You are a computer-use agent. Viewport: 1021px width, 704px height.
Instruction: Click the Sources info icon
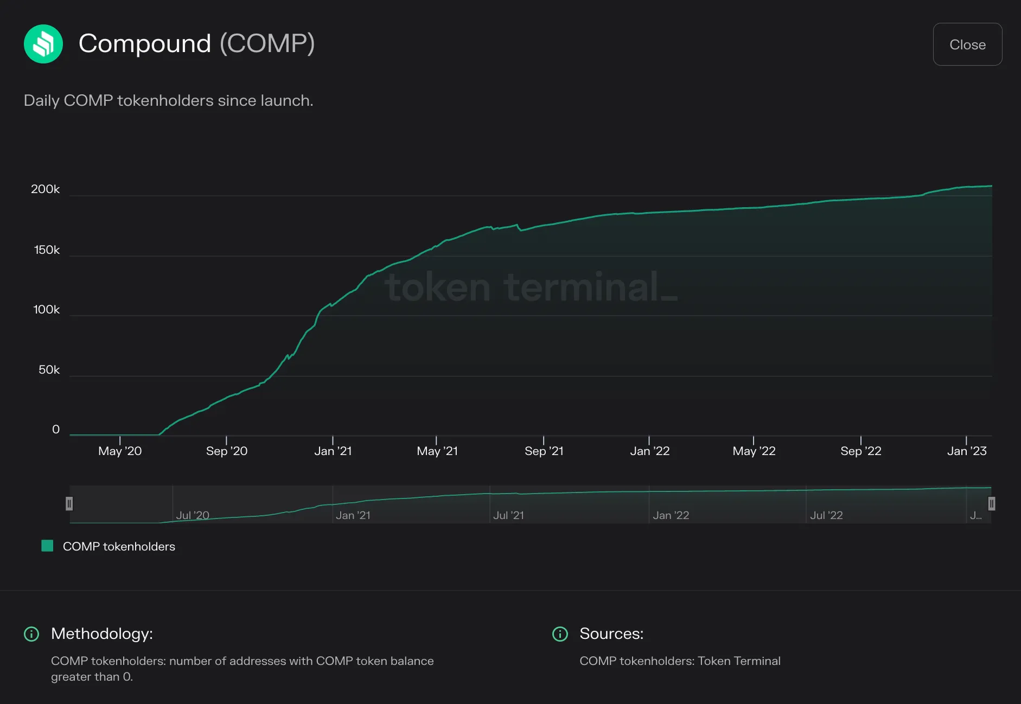tap(560, 633)
